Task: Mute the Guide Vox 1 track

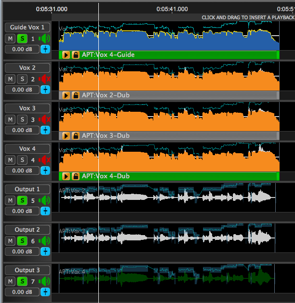Action: click(10, 39)
